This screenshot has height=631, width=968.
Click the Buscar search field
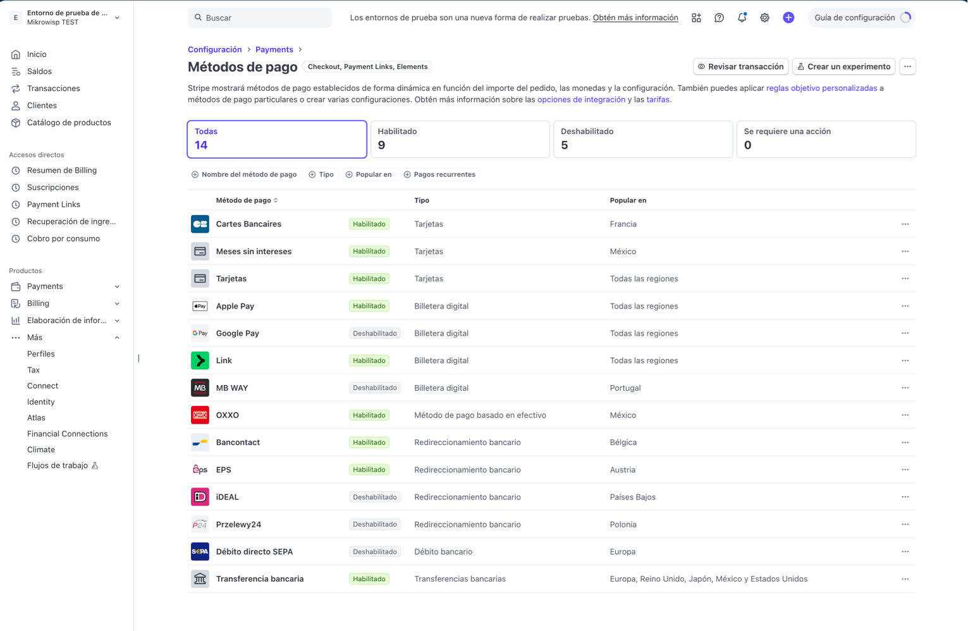[x=260, y=18]
